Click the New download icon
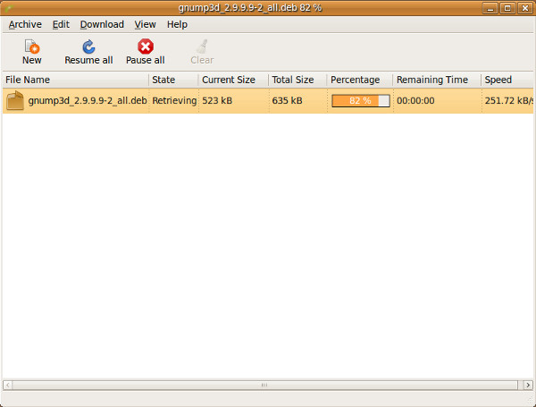This screenshot has height=407, width=536. [x=32, y=47]
